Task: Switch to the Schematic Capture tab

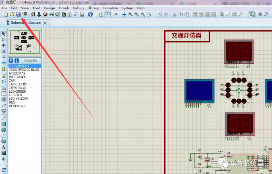Action: click(25, 23)
